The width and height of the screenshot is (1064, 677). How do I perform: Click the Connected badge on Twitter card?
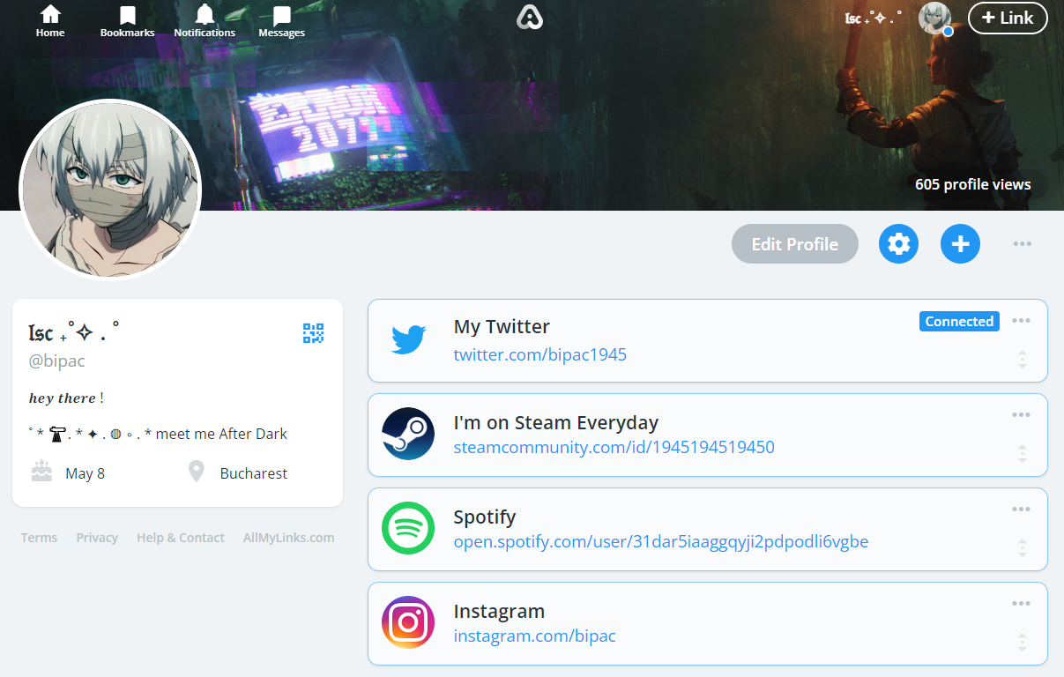click(x=959, y=322)
